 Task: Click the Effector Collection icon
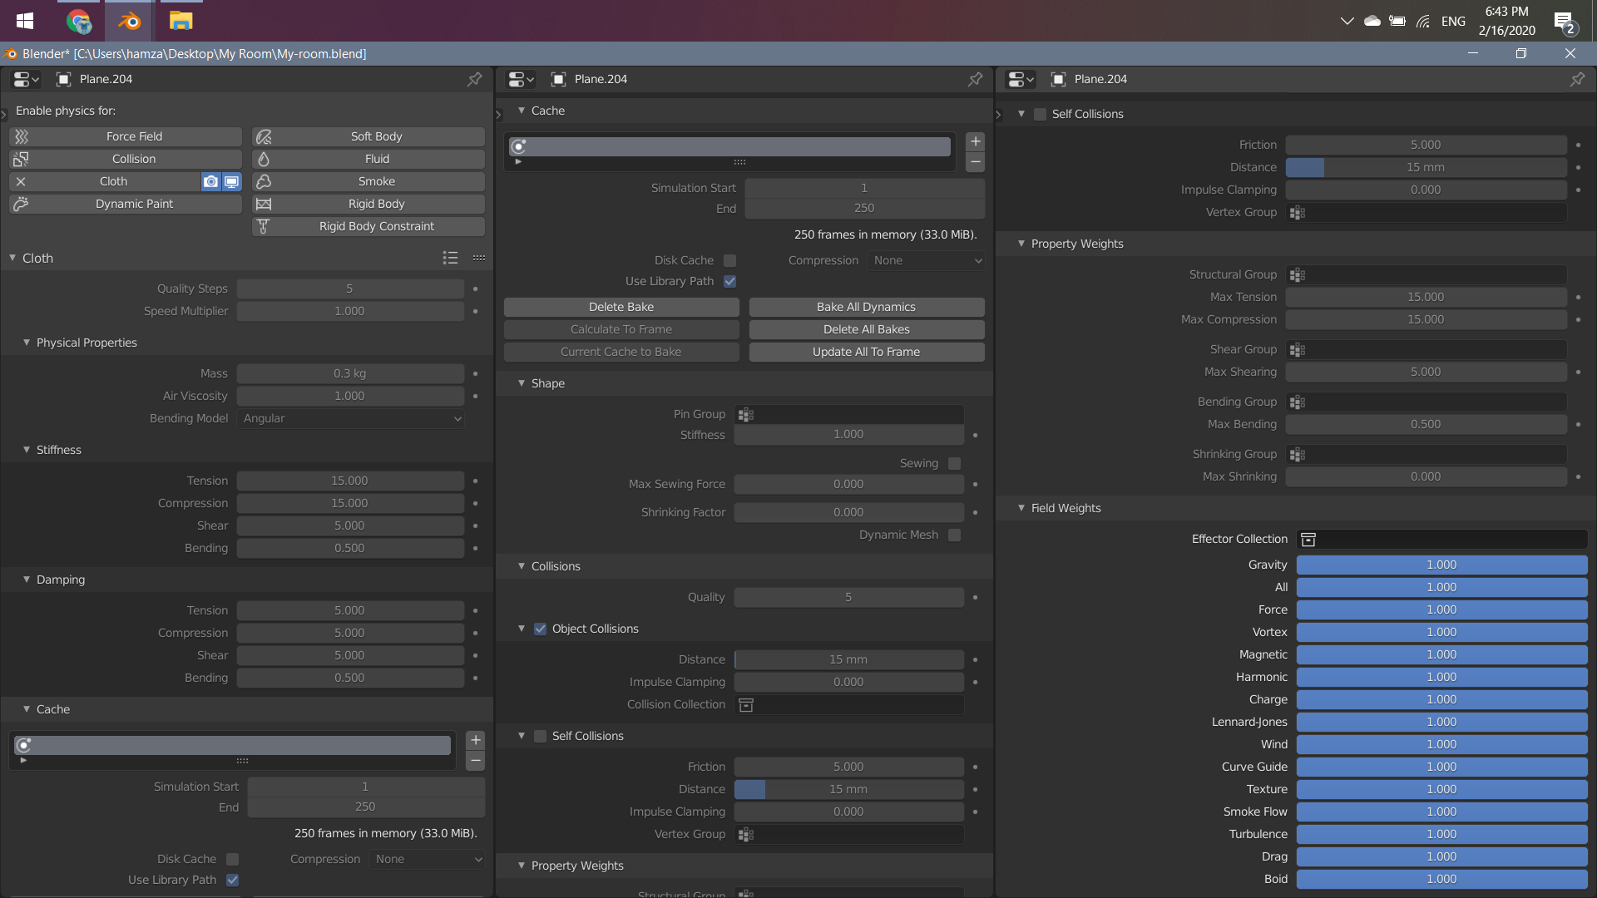pos(1308,539)
